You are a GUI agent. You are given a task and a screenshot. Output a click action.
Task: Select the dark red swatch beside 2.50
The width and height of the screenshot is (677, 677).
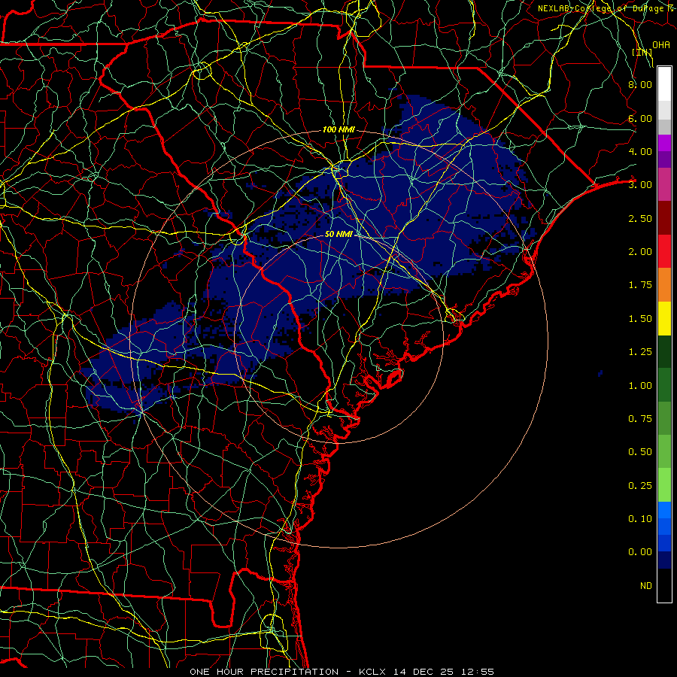pyautogui.click(x=664, y=218)
